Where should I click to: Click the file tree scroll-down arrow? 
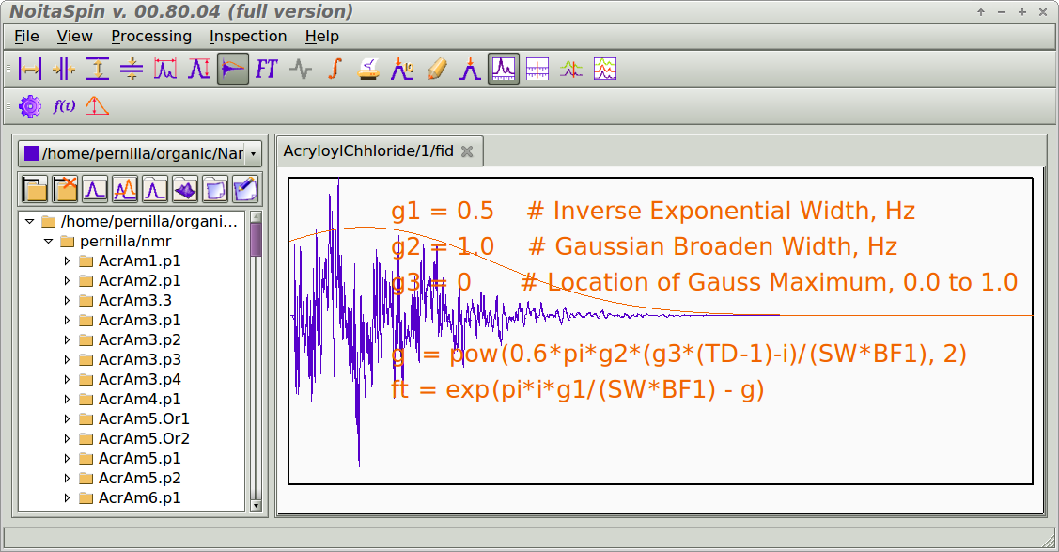(x=256, y=505)
